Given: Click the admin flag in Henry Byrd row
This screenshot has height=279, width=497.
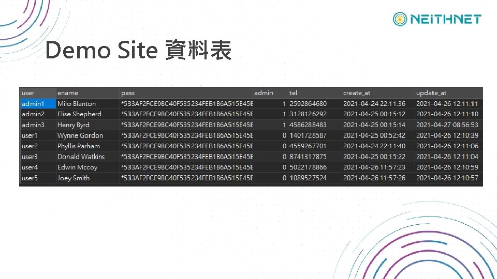Looking at the screenshot, I should tap(284, 125).
